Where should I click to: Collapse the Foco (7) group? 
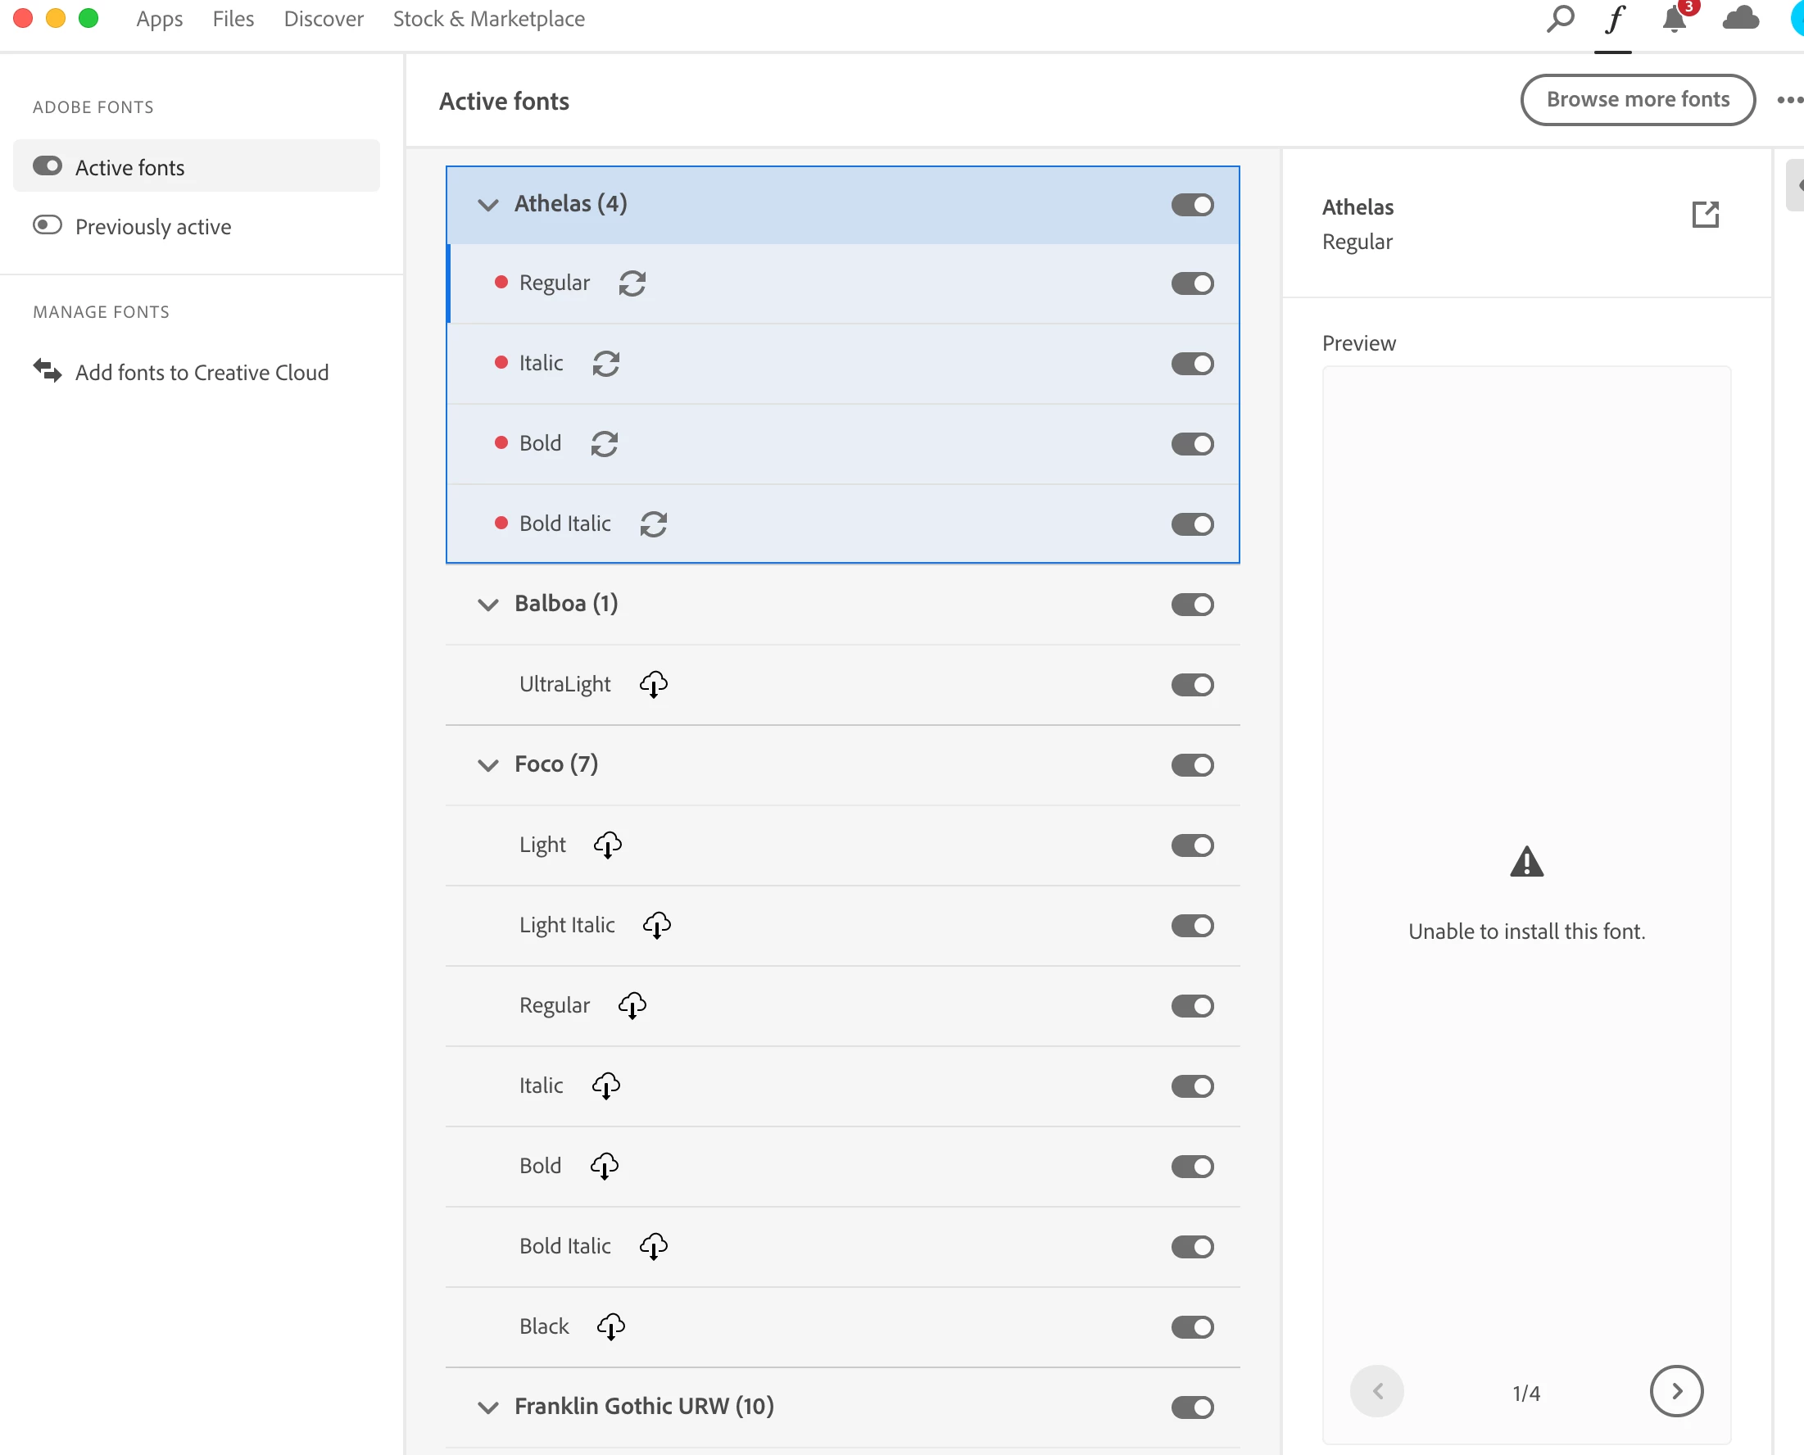click(x=487, y=764)
